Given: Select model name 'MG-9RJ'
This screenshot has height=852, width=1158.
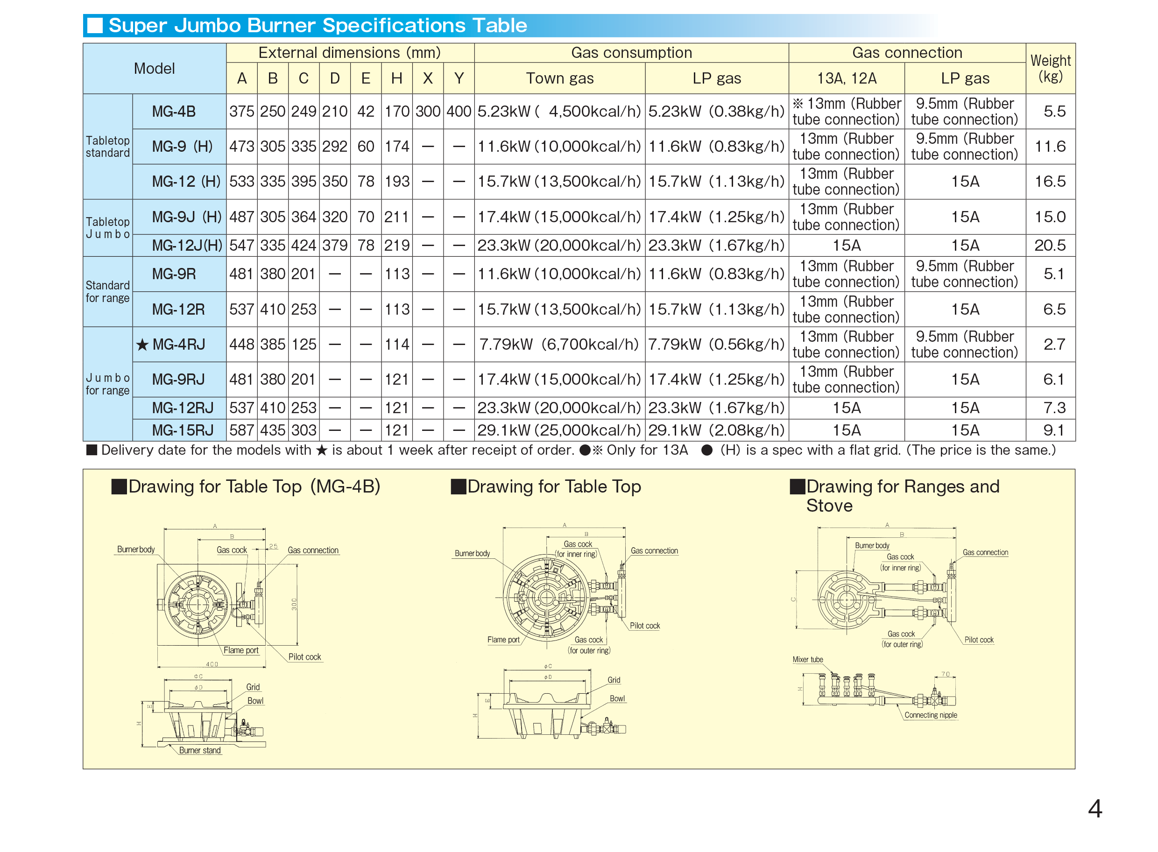Looking at the screenshot, I should click(178, 380).
